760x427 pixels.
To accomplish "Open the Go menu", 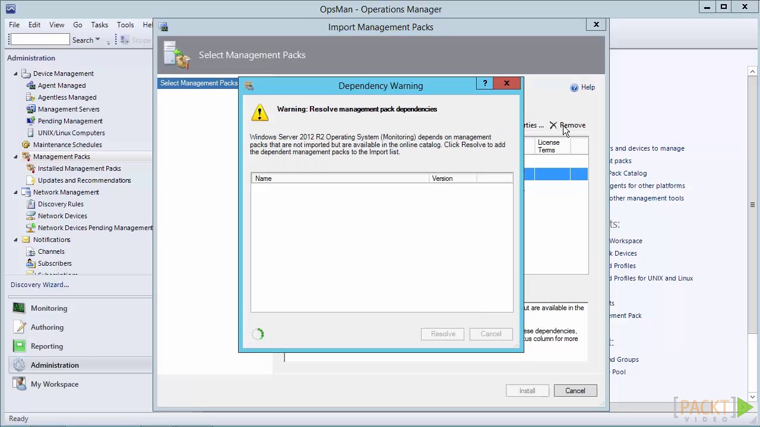I will [78, 25].
